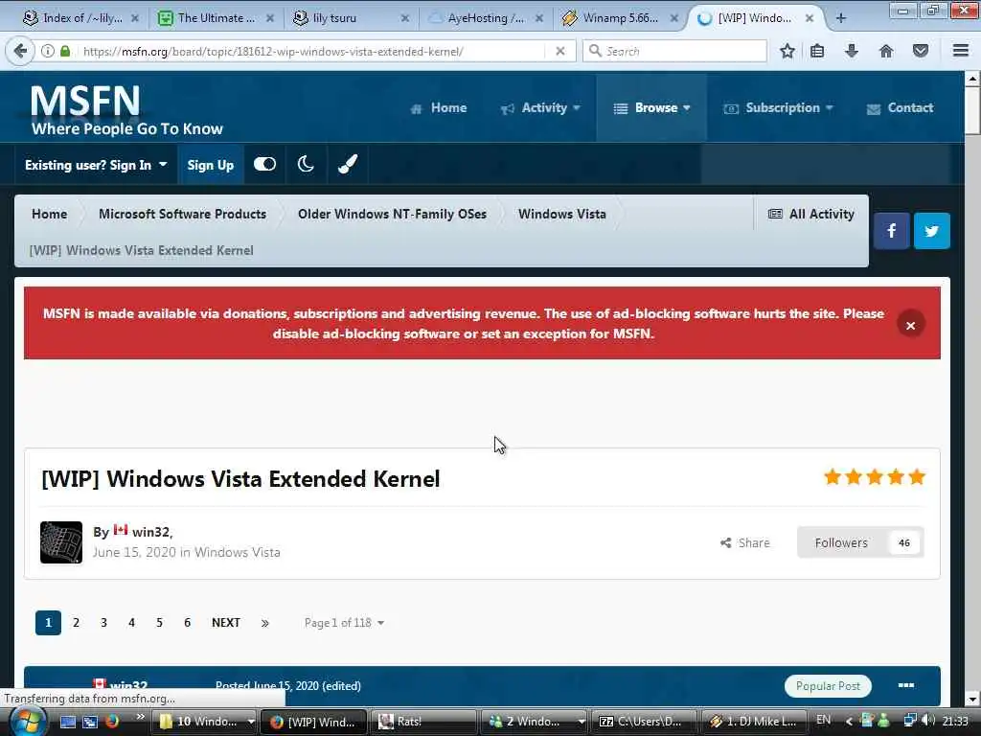Expand the Activity dropdown menu
The height and width of the screenshot is (736, 981).
tap(541, 107)
